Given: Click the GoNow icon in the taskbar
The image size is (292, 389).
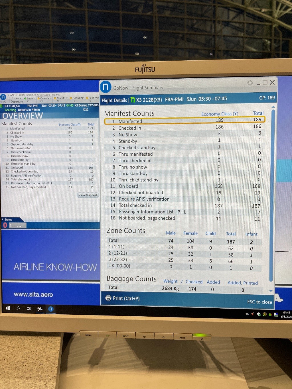Looking at the screenshot, I should click(x=51, y=309).
